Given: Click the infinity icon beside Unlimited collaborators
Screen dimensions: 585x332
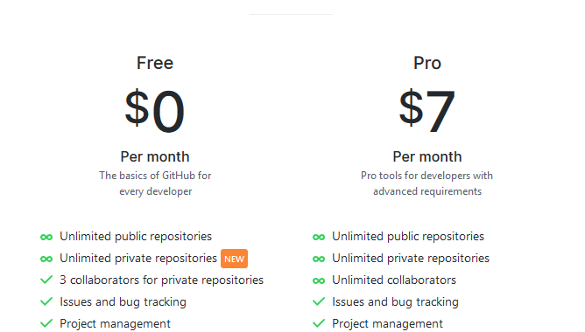Looking at the screenshot, I should coord(319,281).
